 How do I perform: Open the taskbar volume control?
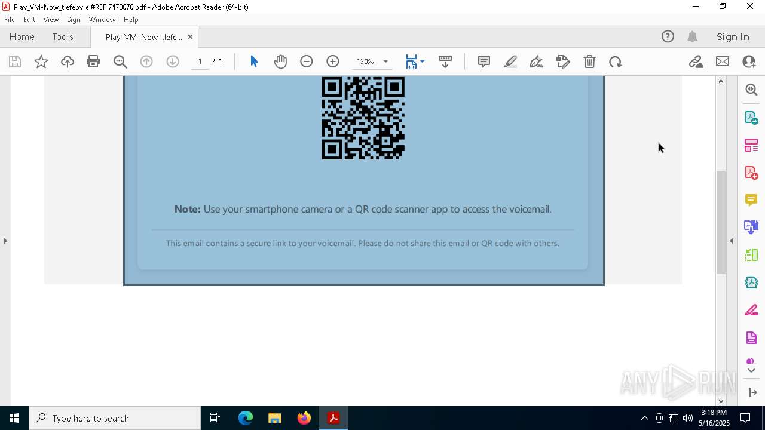687,418
